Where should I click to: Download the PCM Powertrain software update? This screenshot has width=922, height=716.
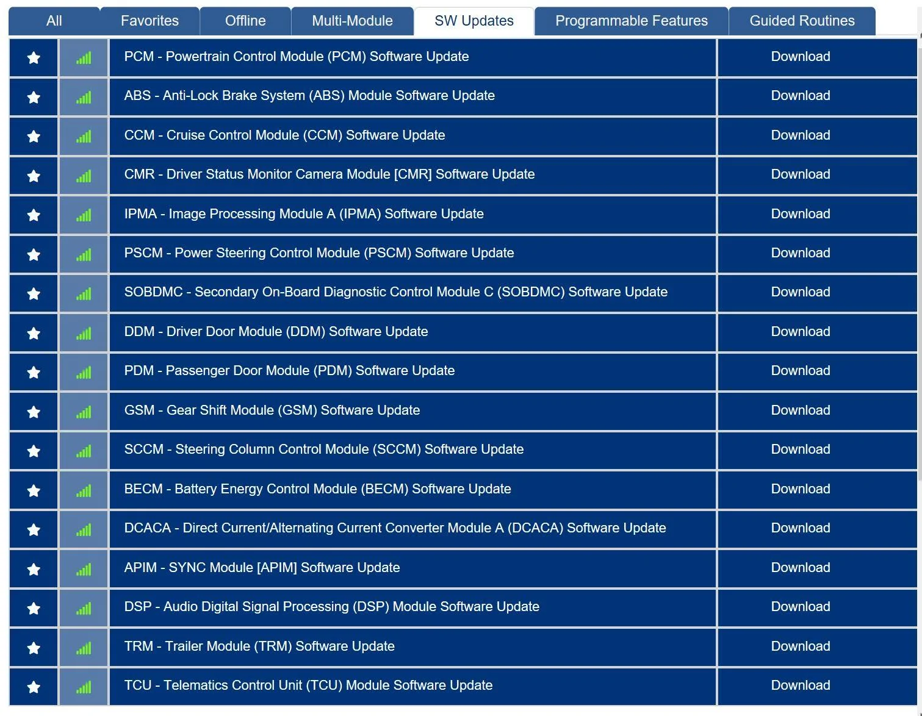(x=800, y=57)
